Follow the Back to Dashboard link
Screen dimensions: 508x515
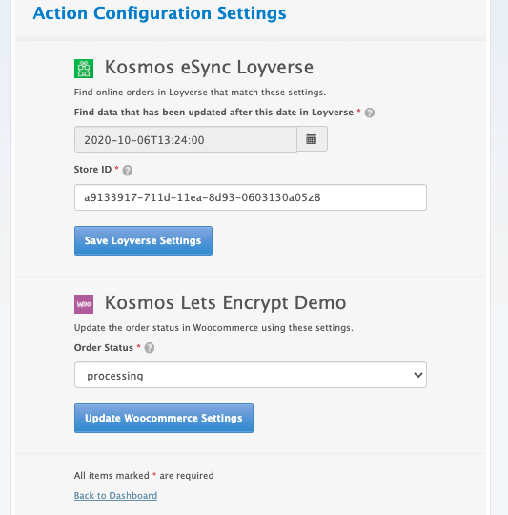(x=115, y=495)
